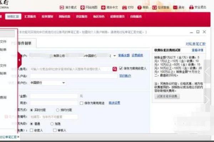
Task: Close the 对公单笔汇款 bottom tab
Action: 18,137
